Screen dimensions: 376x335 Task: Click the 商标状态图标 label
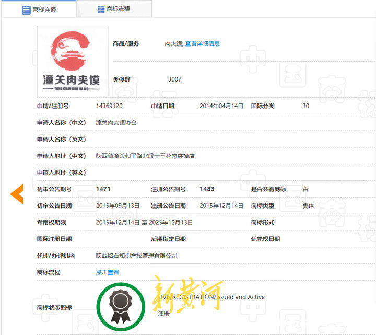(54, 307)
